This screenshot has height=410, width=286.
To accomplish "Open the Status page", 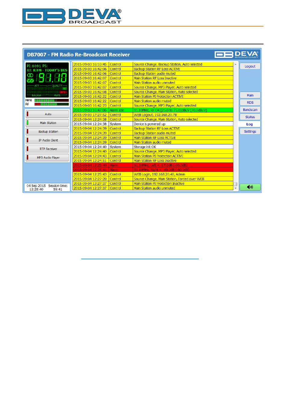I will coord(250,117).
